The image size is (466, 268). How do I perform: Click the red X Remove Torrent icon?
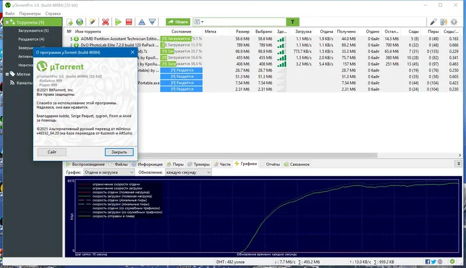pyautogui.click(x=105, y=22)
